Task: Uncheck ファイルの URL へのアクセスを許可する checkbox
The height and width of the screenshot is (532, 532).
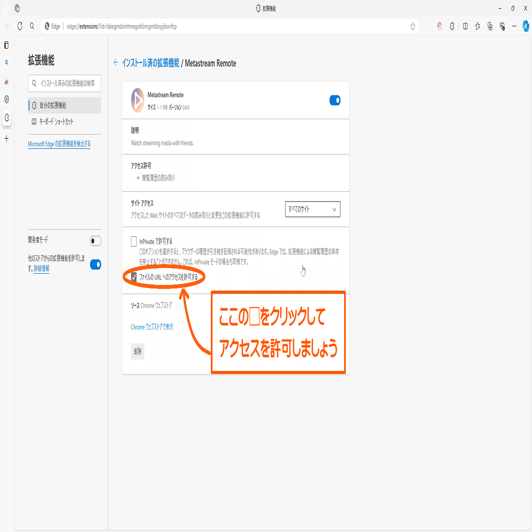Action: click(134, 277)
